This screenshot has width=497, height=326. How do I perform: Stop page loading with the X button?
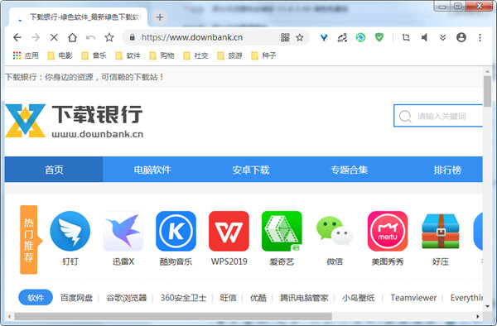[54, 37]
